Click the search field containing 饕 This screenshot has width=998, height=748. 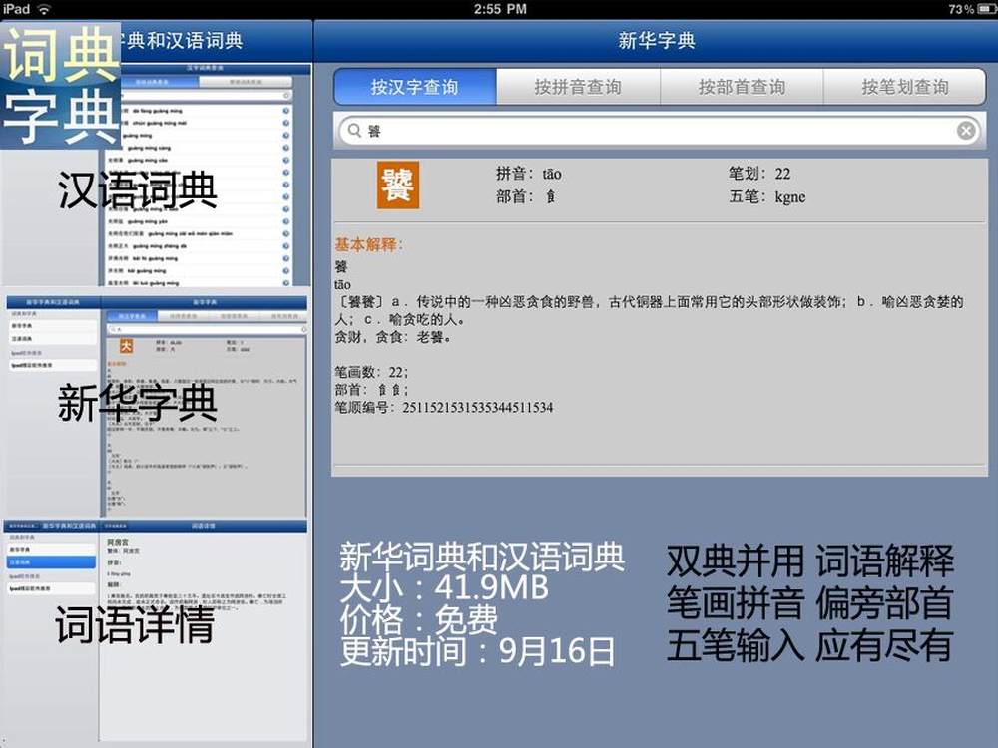(660, 131)
